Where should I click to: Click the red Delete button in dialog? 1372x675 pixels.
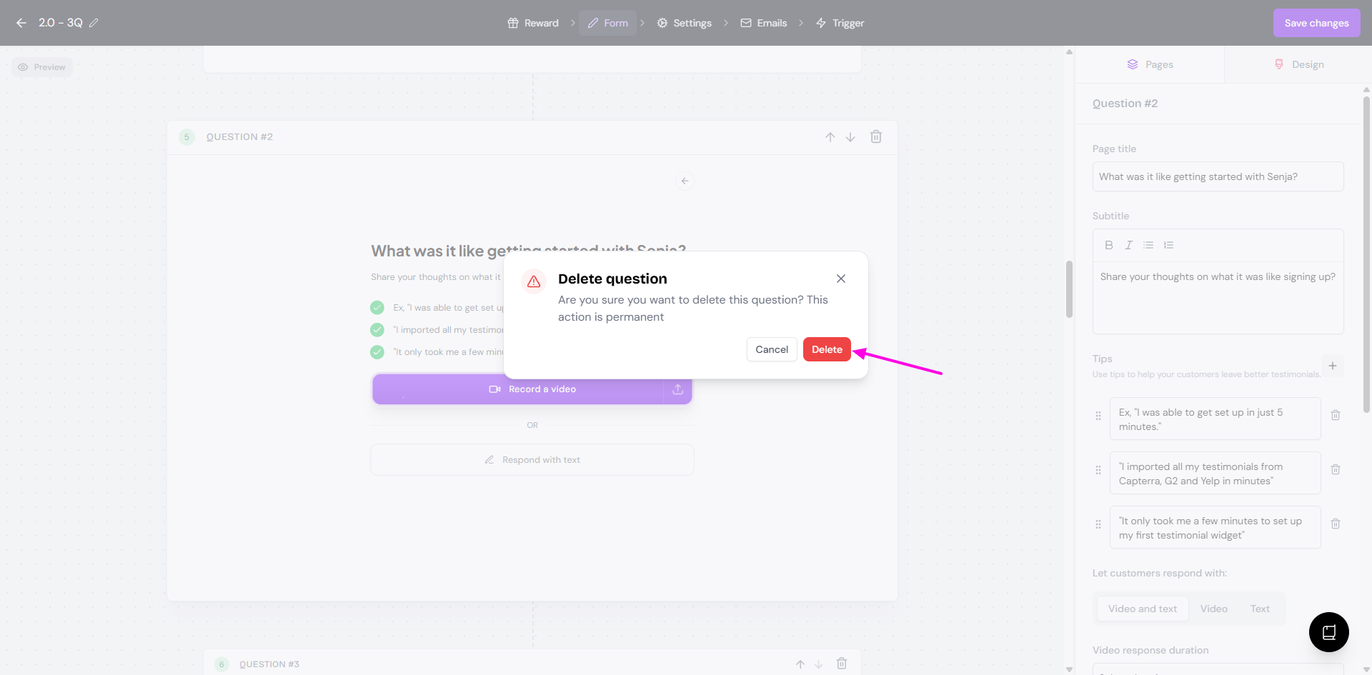click(x=826, y=349)
